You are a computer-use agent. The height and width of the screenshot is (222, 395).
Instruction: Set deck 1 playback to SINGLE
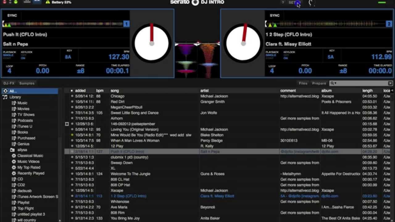pyautogui.click(x=8, y=55)
